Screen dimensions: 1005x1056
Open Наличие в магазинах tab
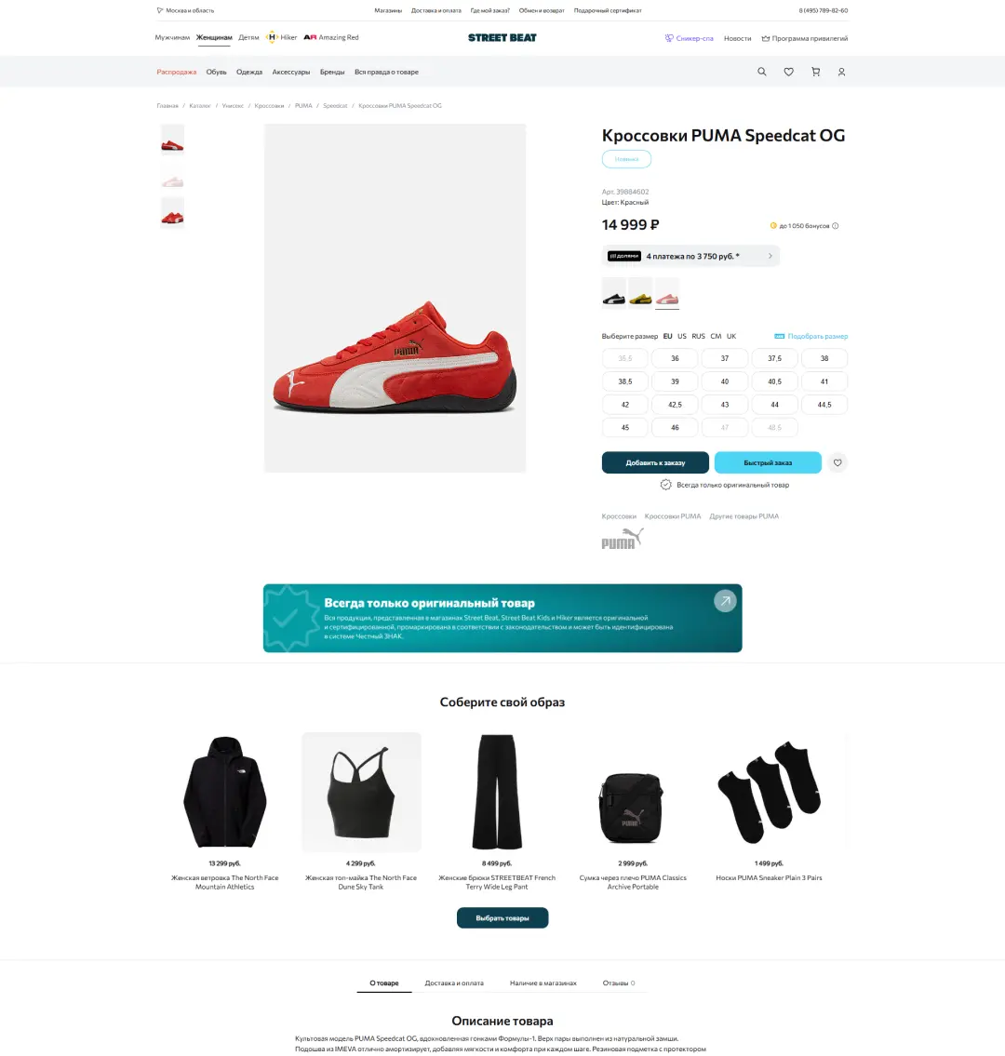[543, 983]
